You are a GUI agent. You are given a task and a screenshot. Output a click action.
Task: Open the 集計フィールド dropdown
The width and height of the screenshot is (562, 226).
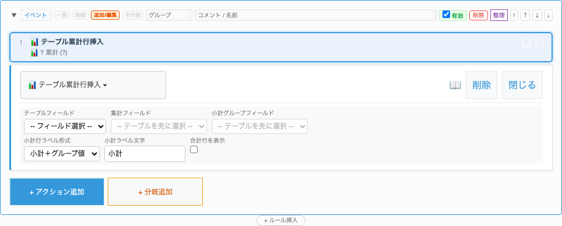pyautogui.click(x=159, y=126)
